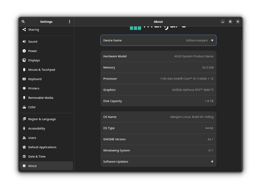
Task: Click the OS Name label
Action: (x=110, y=117)
